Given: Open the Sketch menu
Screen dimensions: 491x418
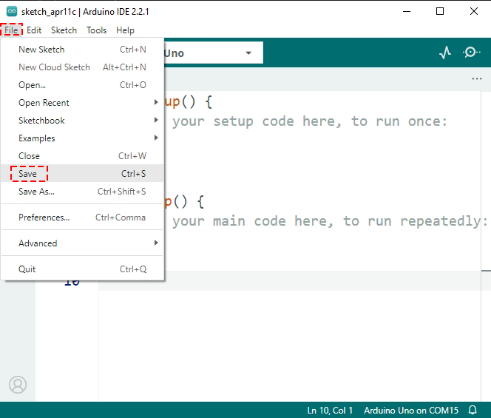Looking at the screenshot, I should click(x=64, y=30).
